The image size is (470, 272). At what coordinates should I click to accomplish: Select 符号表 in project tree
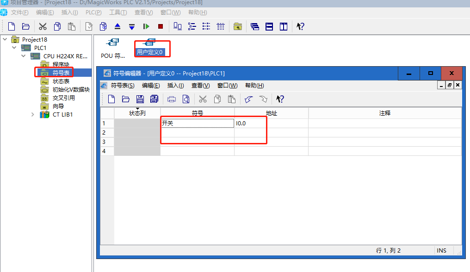[61, 73]
